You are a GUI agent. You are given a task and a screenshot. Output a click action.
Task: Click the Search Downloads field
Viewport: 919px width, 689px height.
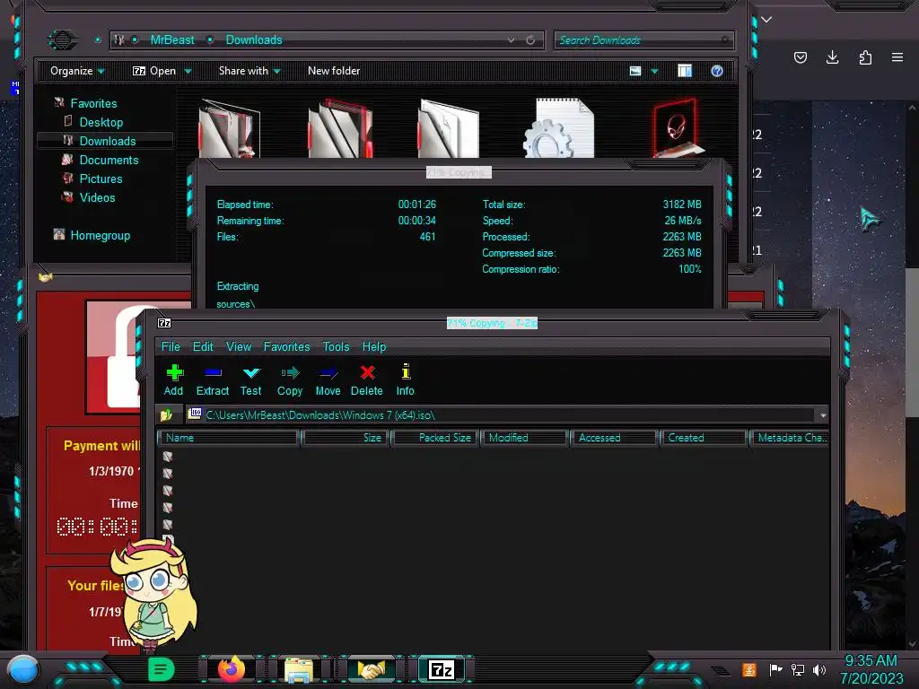coord(643,39)
